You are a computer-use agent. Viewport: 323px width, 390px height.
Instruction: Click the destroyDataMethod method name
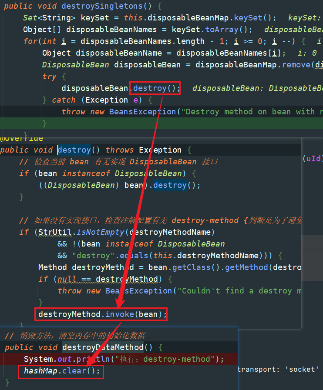click(x=103, y=347)
